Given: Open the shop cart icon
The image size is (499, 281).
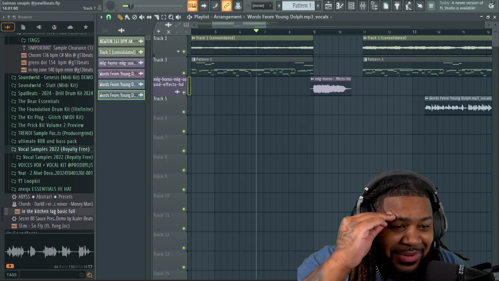Looking at the screenshot, I should (x=431, y=5).
